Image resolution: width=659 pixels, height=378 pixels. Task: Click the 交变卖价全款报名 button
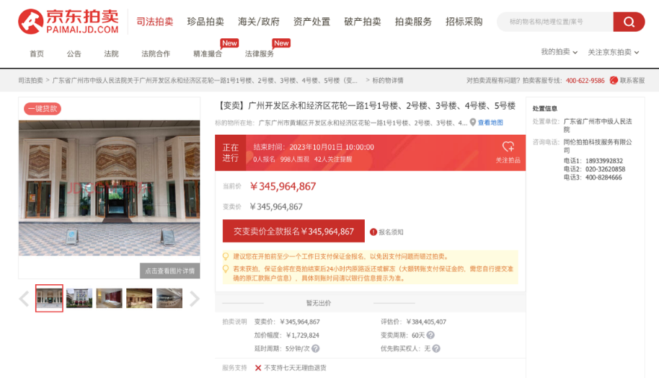pos(293,232)
